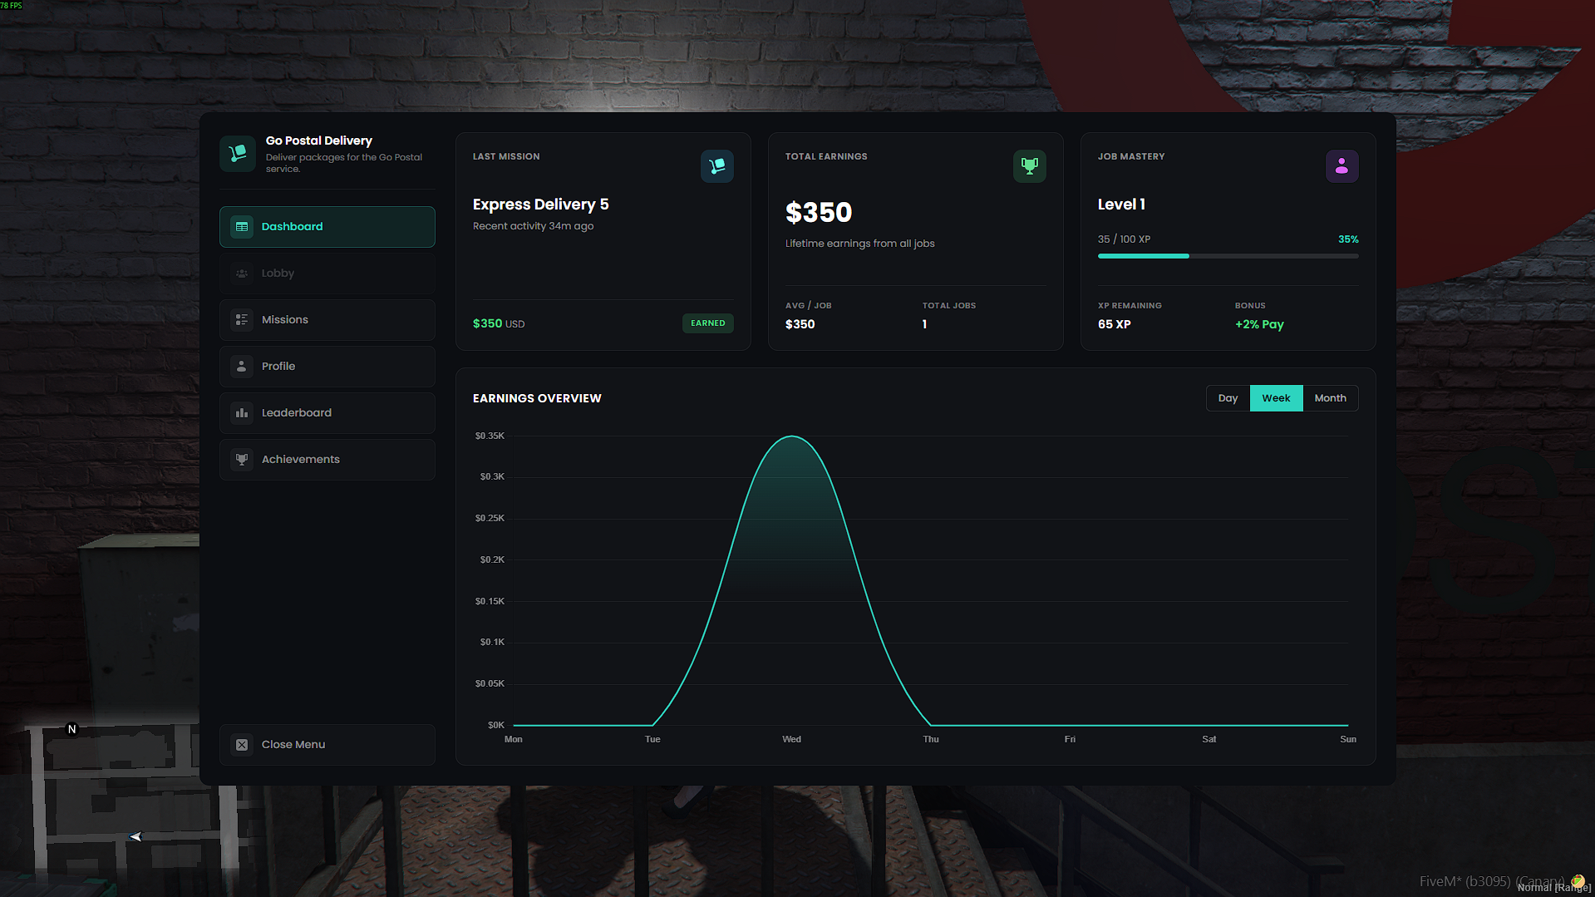Click the Job Mastery user icon
This screenshot has width=1595, height=897.
coord(1342,166)
